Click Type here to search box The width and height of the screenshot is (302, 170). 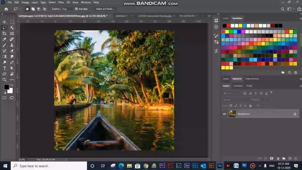click(x=49, y=166)
